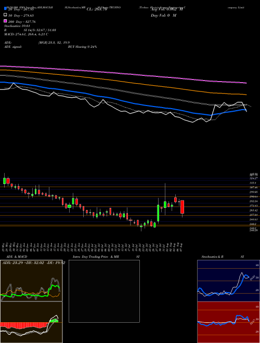Click the blue Stochastics indicator panel
The image size is (260, 343).
pyautogui.click(x=228, y=281)
